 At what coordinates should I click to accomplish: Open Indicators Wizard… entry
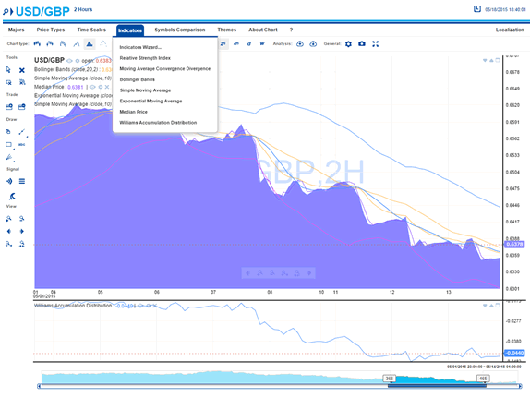tap(140, 47)
